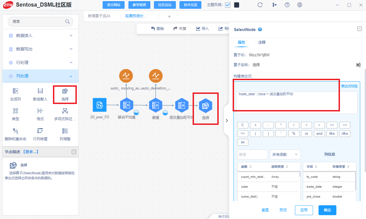Open the 新增算子流24 tab
The height and width of the screenshot is (219, 366).
(x=99, y=16)
